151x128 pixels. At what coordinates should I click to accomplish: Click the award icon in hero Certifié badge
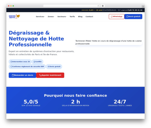pyautogui.click(x=34, y=62)
